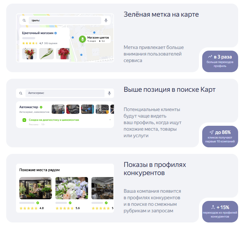Viewport: 244px width, 228px height.
Task: Open the pastel bouquet photo rated 5.6
Action: [72, 188]
